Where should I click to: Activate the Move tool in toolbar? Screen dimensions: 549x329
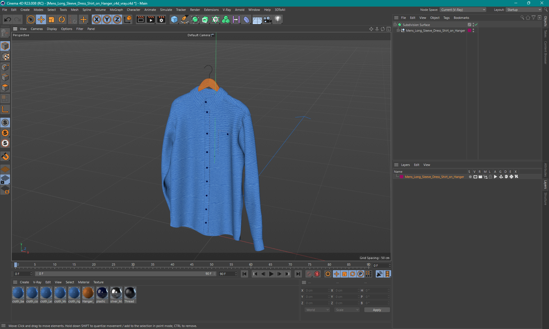[41, 19]
